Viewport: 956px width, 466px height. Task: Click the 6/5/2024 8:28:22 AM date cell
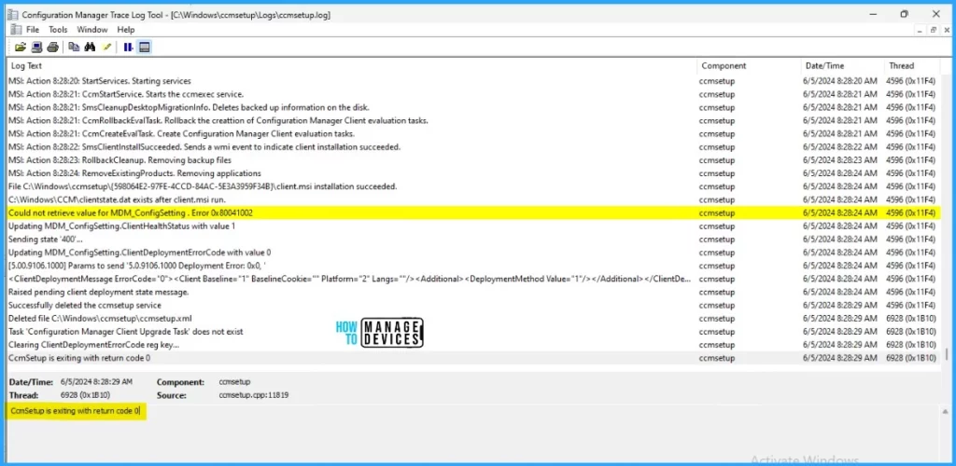pos(839,146)
